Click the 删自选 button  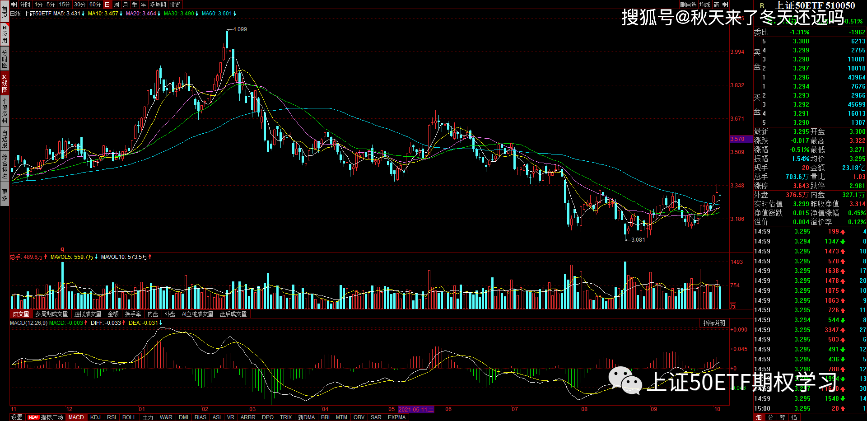click(688, 5)
